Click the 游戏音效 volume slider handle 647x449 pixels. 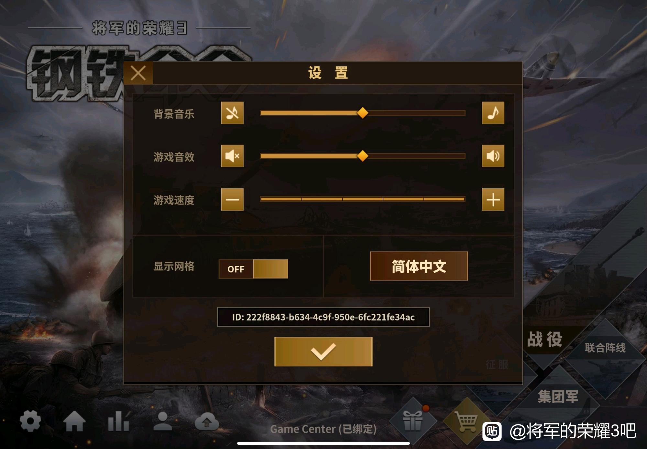coord(362,156)
